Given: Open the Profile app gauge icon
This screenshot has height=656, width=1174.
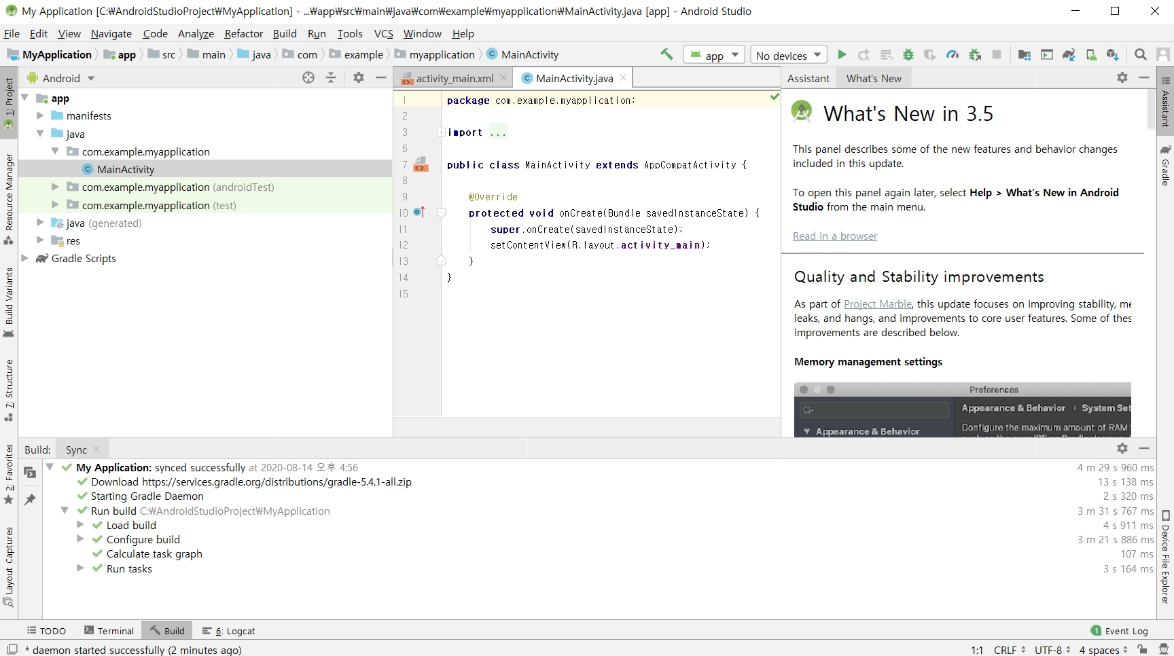Looking at the screenshot, I should coord(953,55).
